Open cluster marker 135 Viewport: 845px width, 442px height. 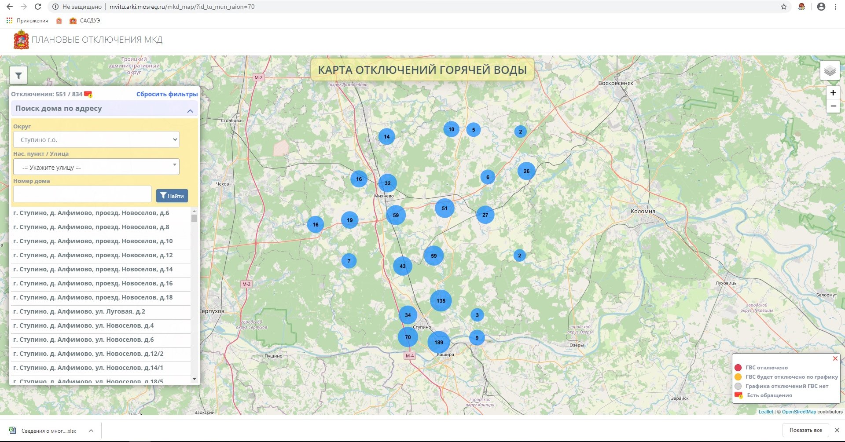441,301
